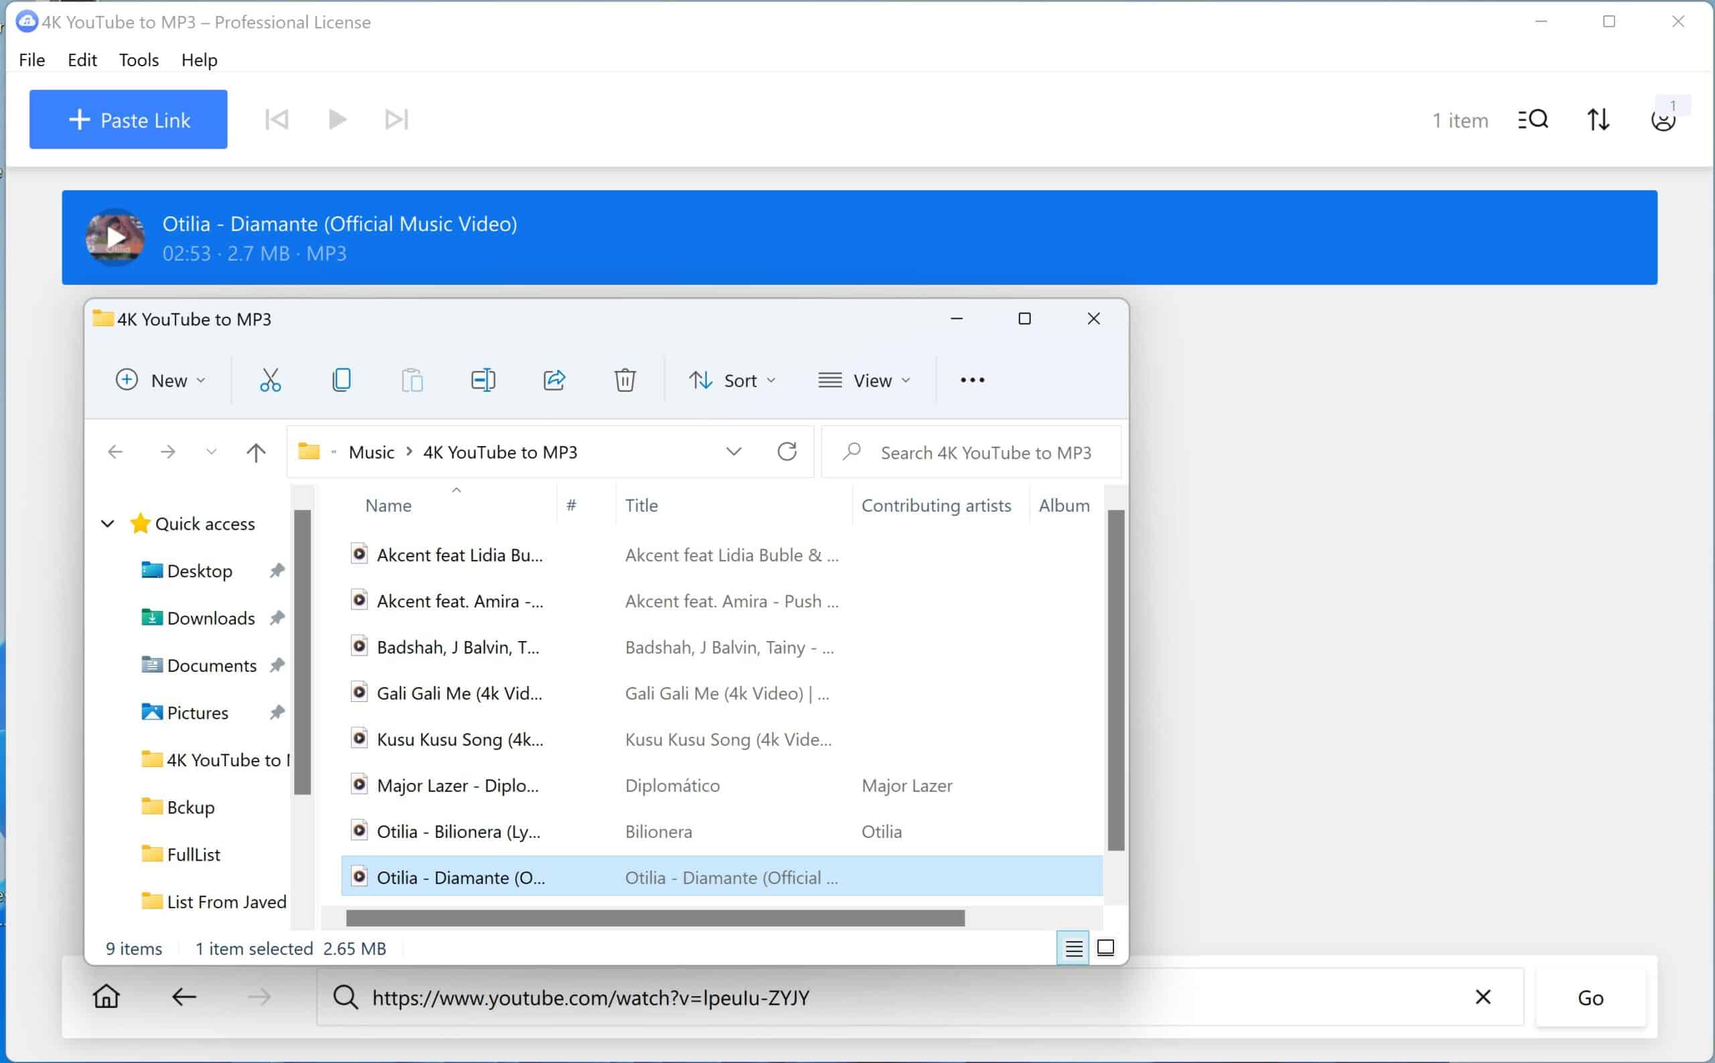Open FullList folder in sidebar
This screenshot has width=1715, height=1063.
[194, 854]
